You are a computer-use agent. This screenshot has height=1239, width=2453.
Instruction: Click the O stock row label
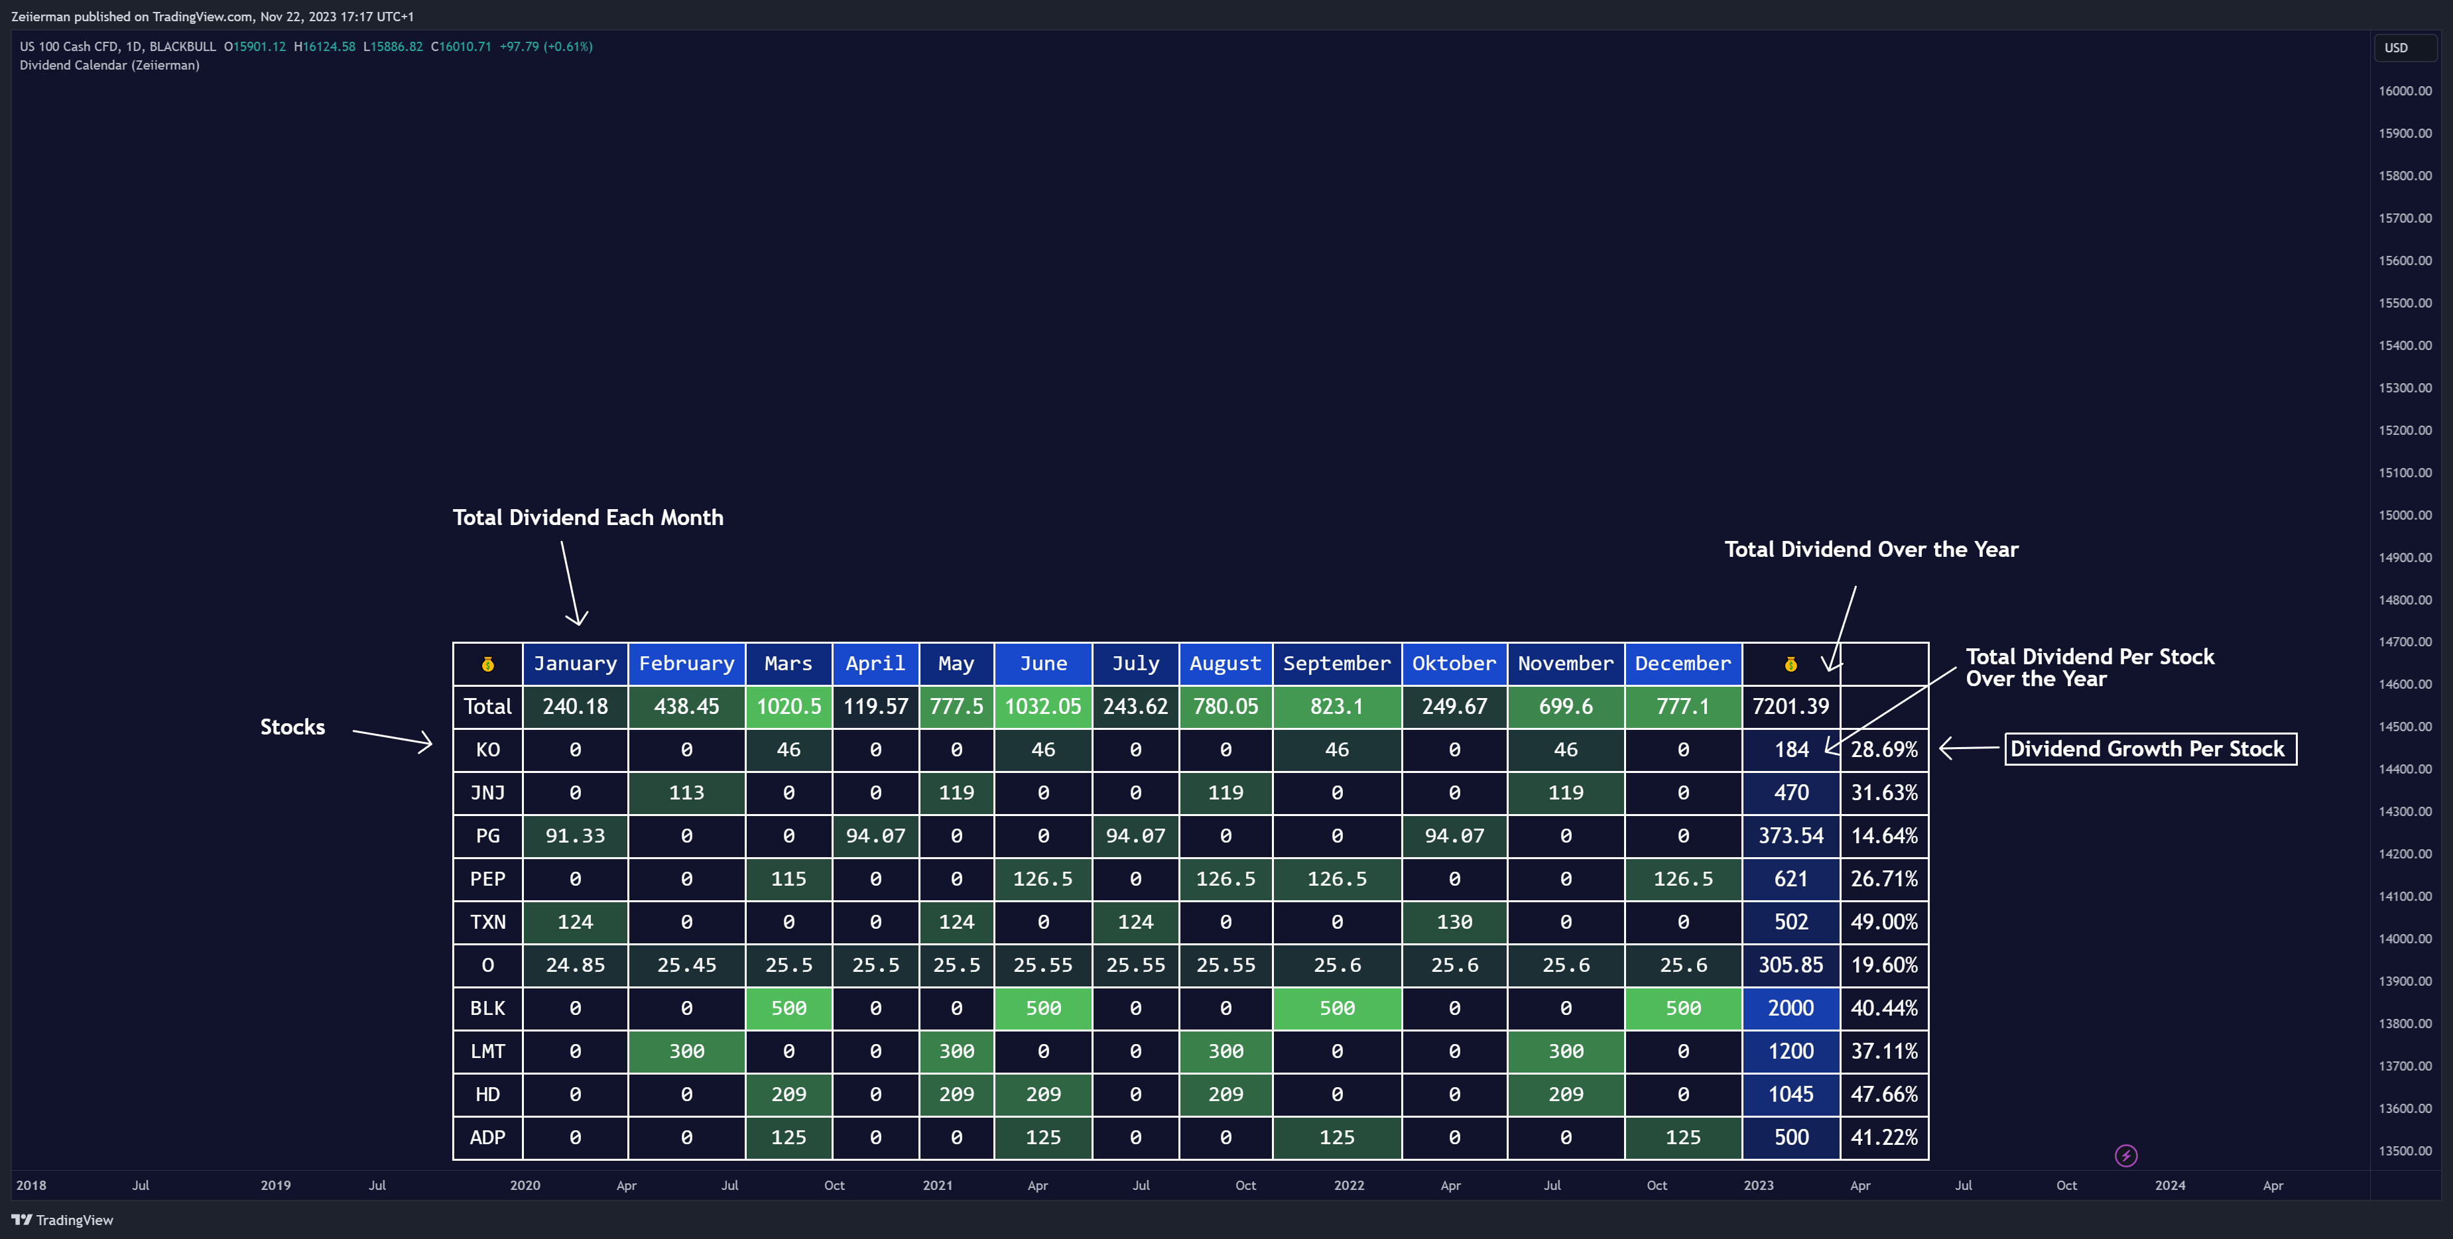click(x=487, y=965)
